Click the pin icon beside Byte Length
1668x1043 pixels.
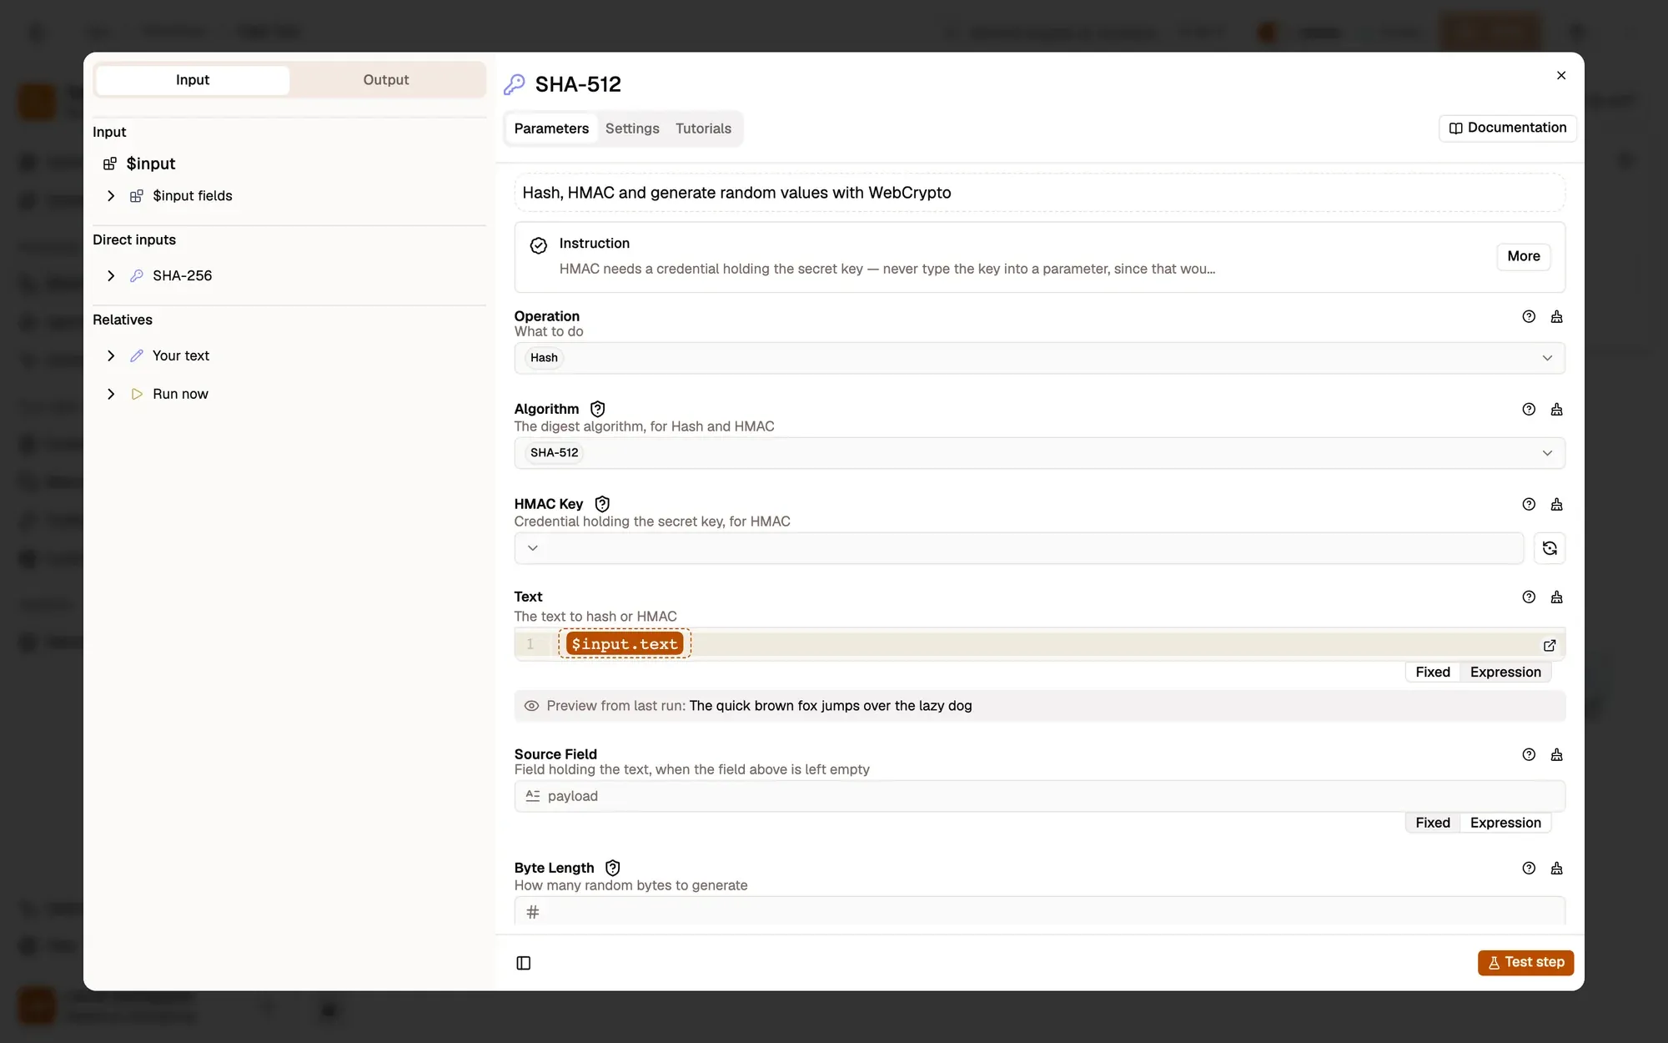tap(1556, 868)
